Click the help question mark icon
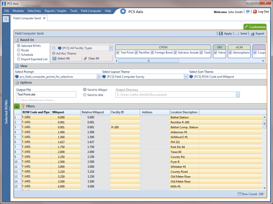Image resolution: width=273 pixels, height=204 pixels. [x=248, y=12]
